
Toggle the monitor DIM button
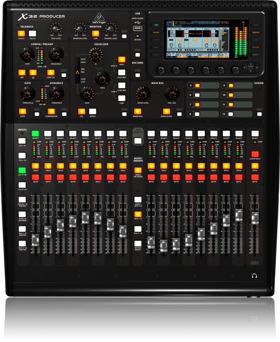pyautogui.click(x=96, y=33)
